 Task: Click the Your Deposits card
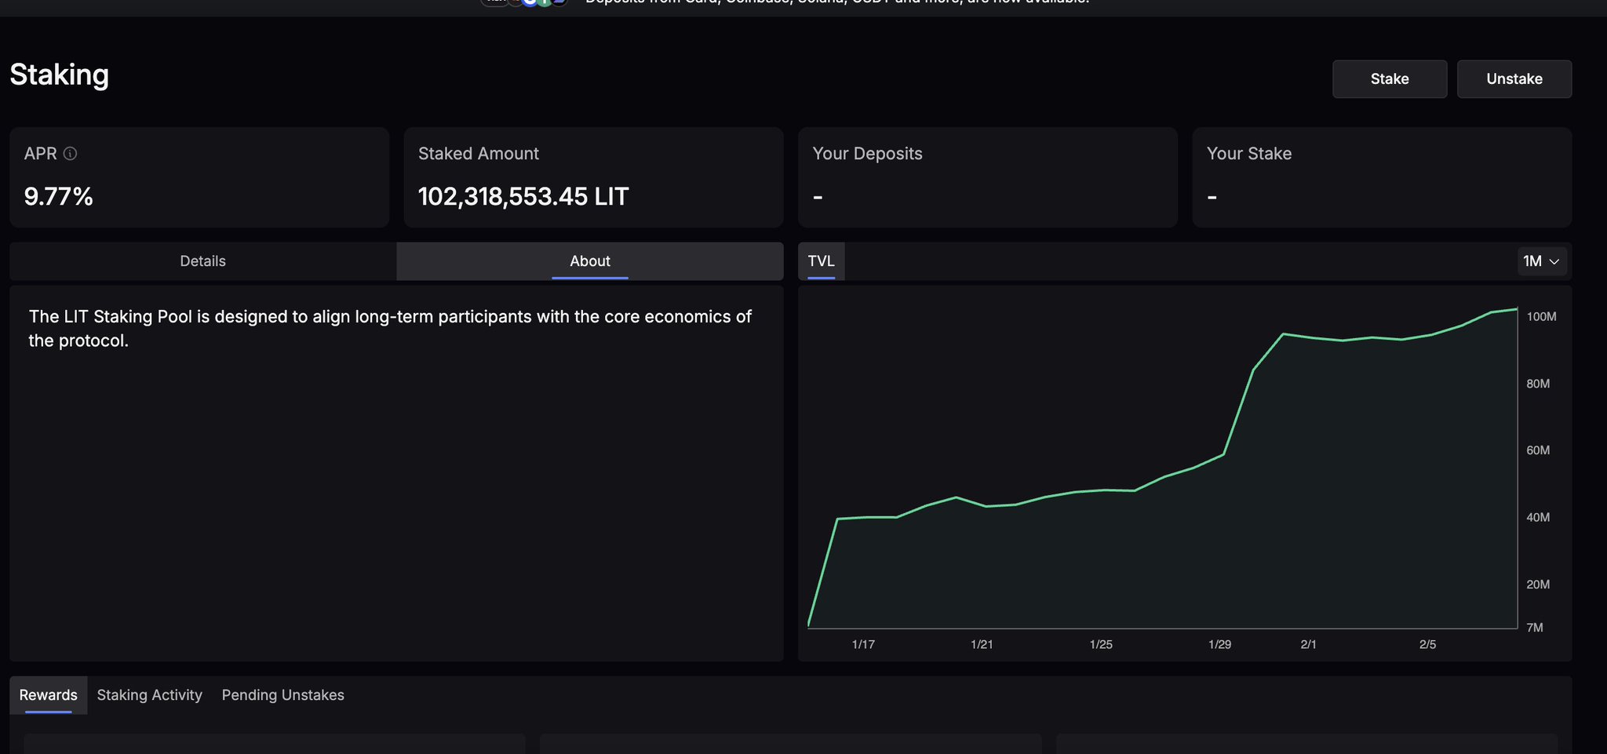coord(987,177)
